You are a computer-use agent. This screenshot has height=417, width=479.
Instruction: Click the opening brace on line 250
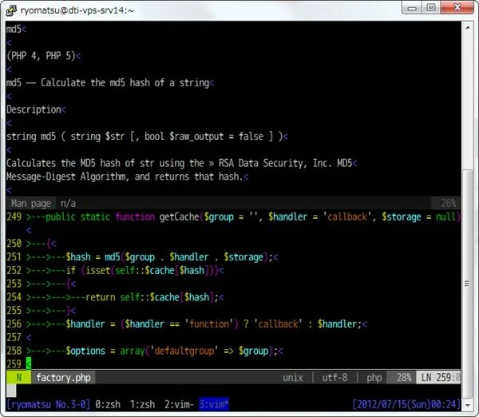48,244
